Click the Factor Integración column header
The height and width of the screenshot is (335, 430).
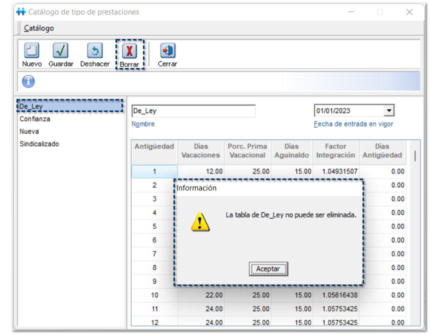point(335,150)
